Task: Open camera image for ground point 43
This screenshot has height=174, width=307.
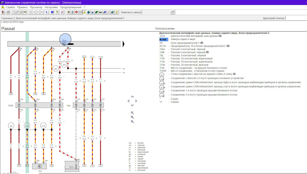Action: click(x=234, y=74)
